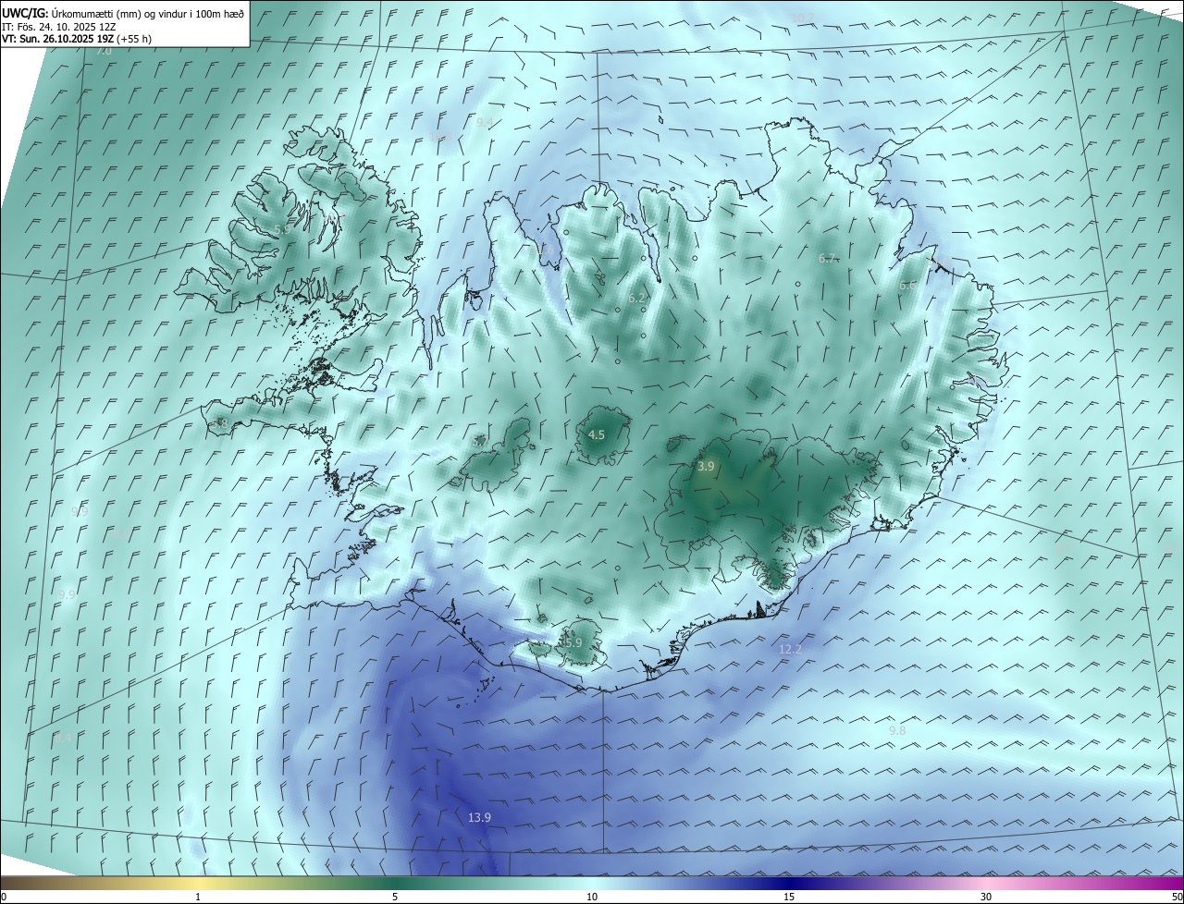Click the 9.8 value in the southeast ocean
This screenshot has height=904, width=1184.
click(897, 731)
